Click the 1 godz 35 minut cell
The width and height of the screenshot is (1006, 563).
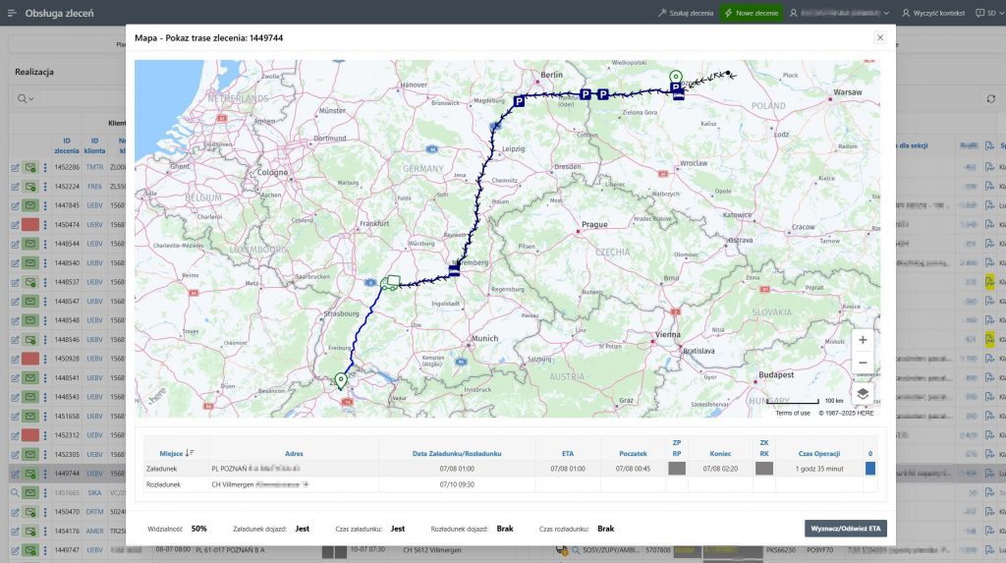[819, 469]
